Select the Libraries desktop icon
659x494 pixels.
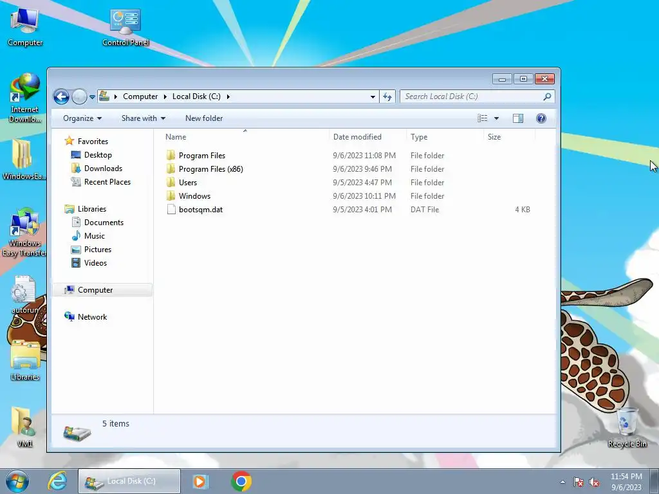pyautogui.click(x=25, y=360)
